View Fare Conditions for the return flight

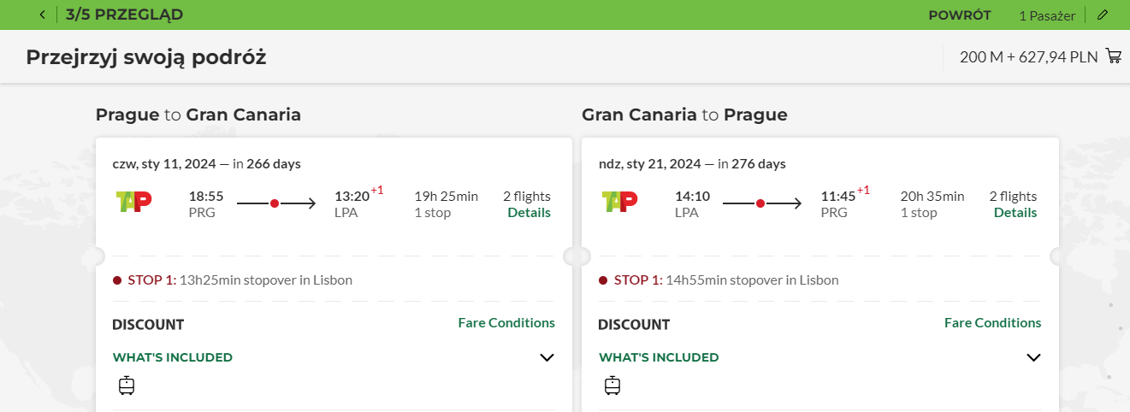(993, 323)
